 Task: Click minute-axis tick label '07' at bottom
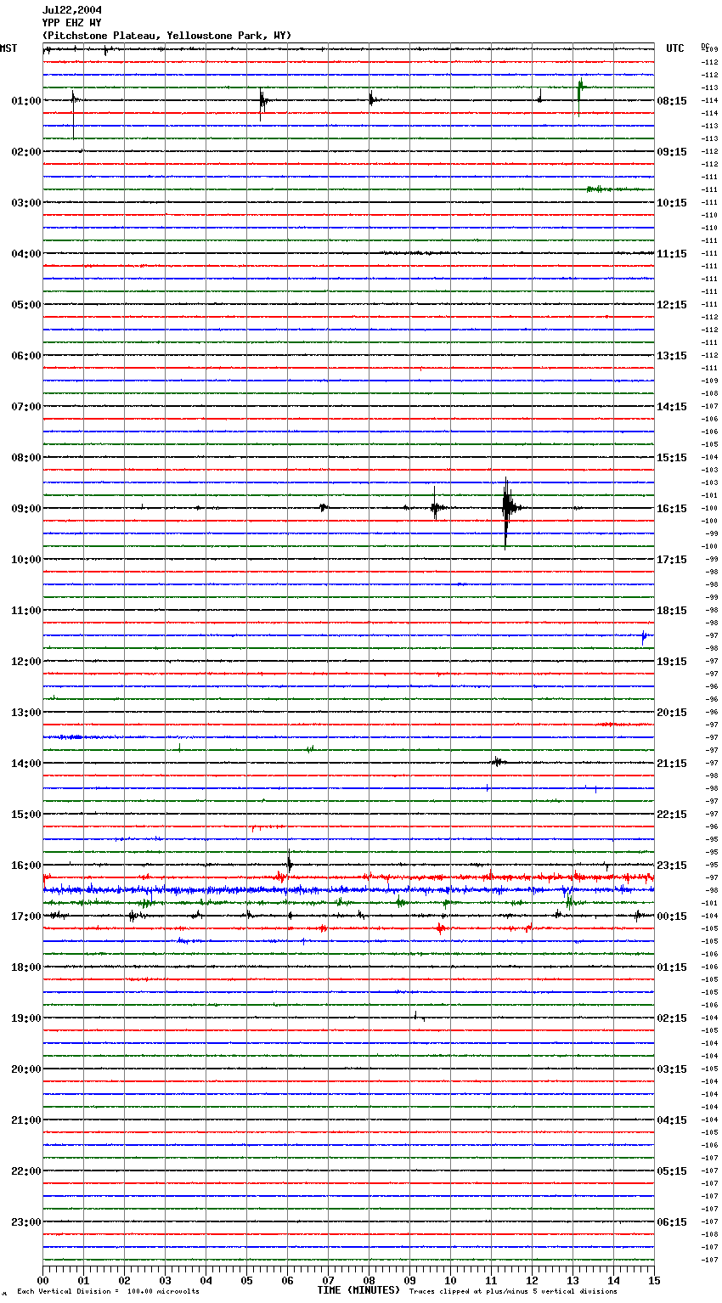pos(328,1281)
